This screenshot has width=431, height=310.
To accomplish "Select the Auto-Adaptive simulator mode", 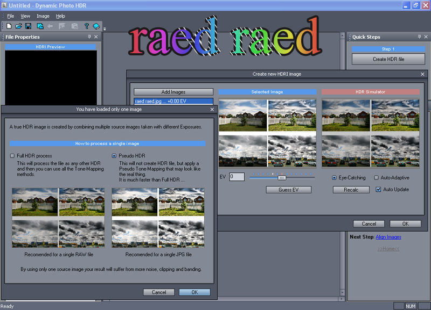I will point(376,178).
